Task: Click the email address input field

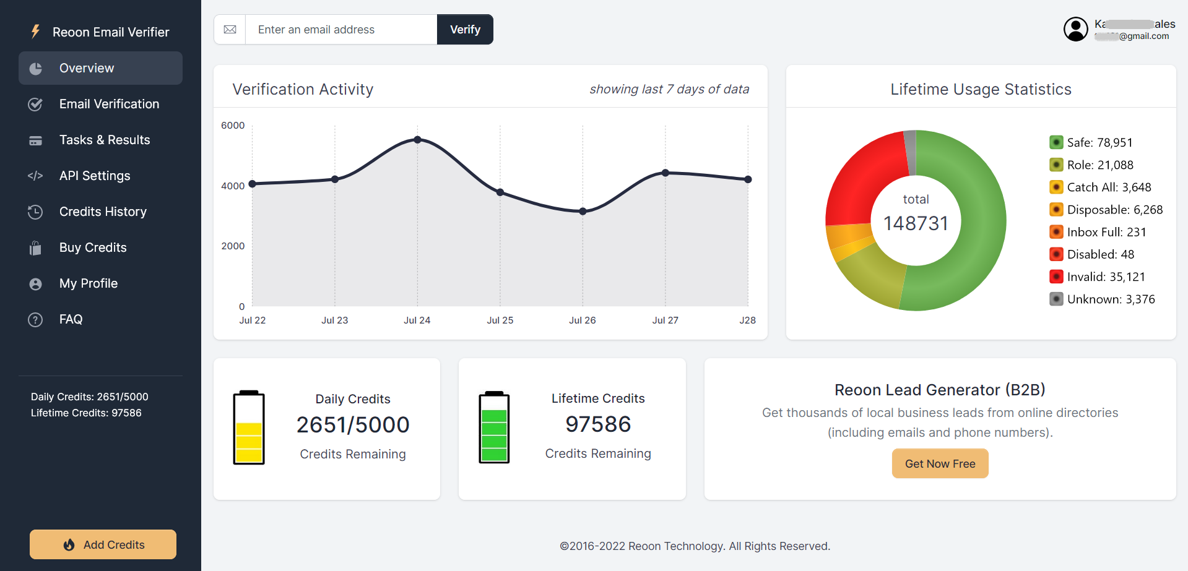Action: [x=340, y=29]
